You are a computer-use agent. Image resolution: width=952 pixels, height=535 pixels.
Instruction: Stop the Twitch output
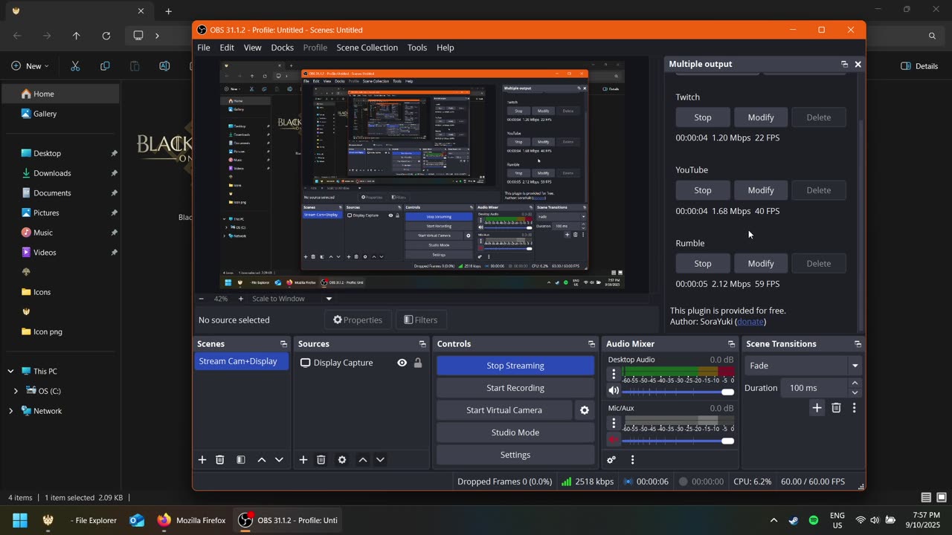pyautogui.click(x=703, y=117)
